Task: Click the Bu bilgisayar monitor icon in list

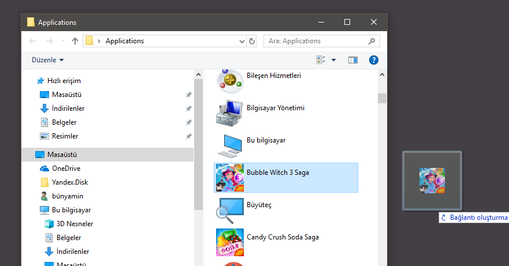Action: click(229, 145)
